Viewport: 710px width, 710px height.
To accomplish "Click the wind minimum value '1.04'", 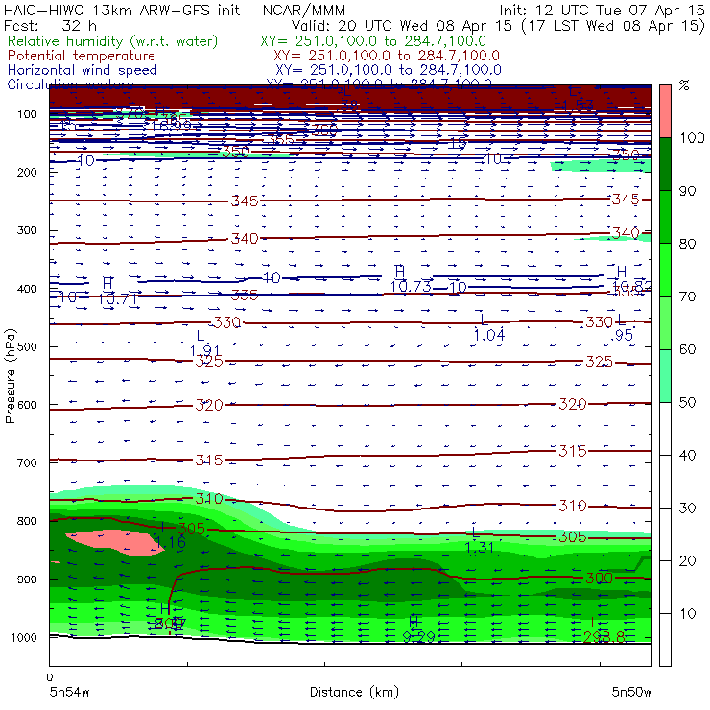I will point(489,335).
